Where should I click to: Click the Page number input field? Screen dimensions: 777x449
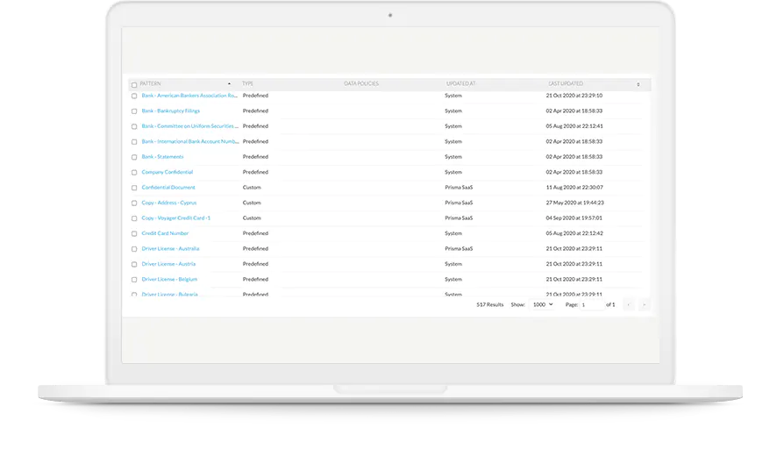(591, 304)
